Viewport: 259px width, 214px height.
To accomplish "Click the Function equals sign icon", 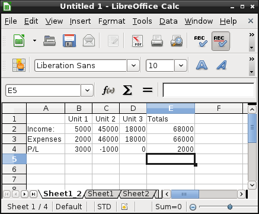I will (x=148, y=90).
